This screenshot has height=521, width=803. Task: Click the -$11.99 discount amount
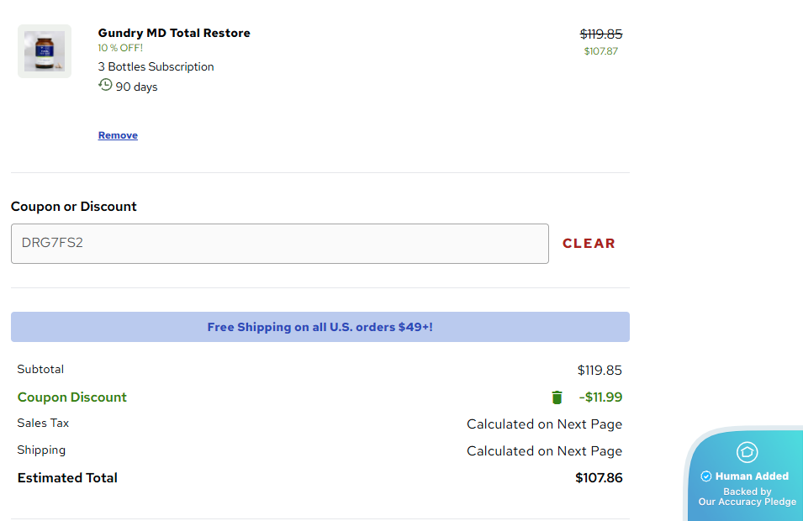tap(600, 397)
